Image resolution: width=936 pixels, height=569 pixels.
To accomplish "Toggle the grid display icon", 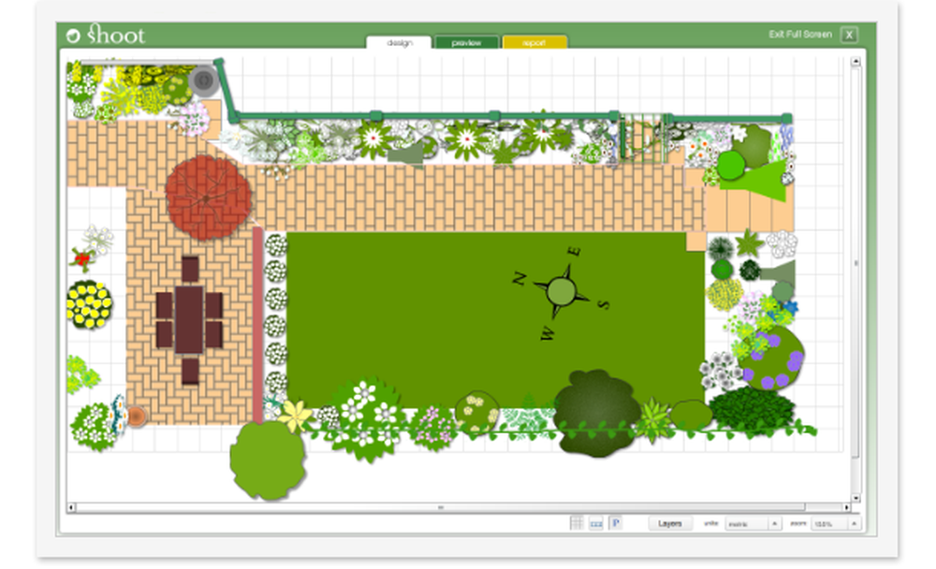I will point(577,524).
